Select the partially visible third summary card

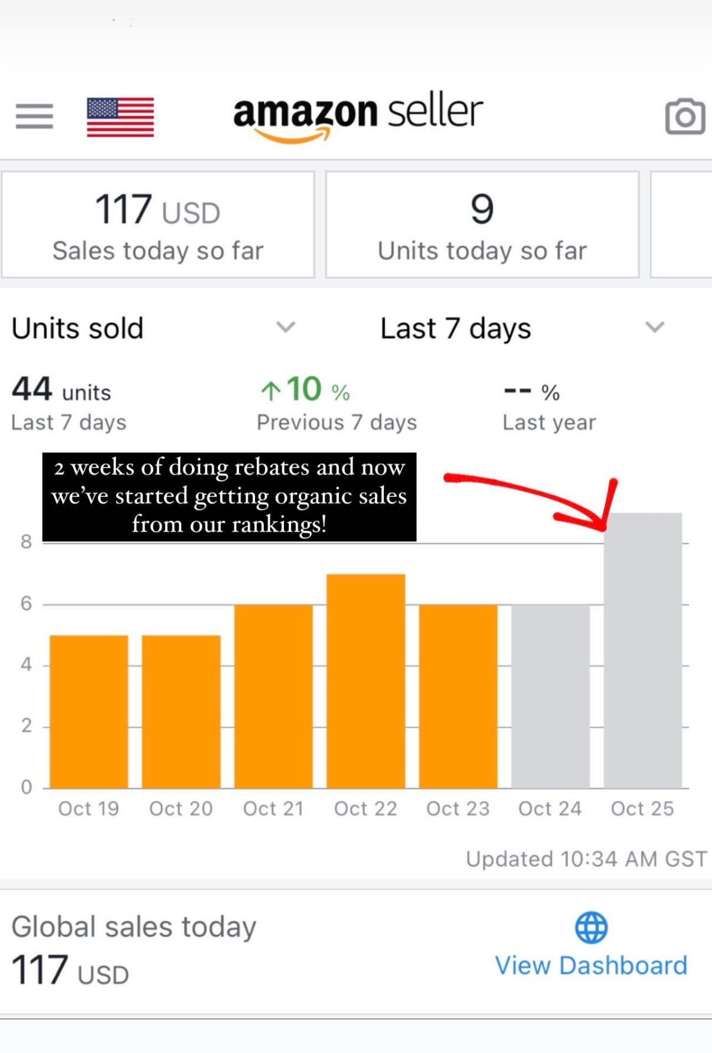(x=681, y=225)
